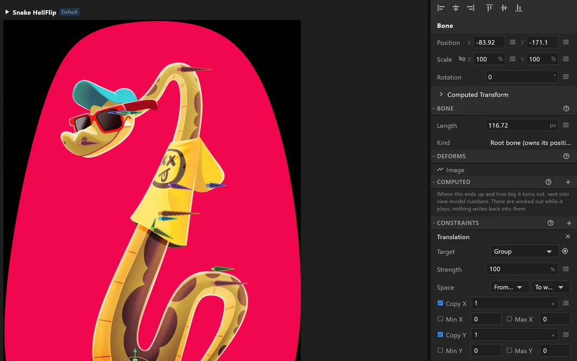
Task: Select the 'Snake HellFlip' artboard title
Action: tap(35, 12)
